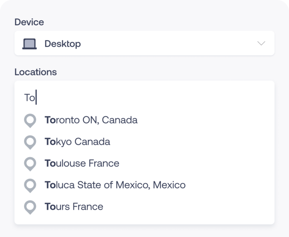This screenshot has width=289, height=237.
Task: Click the Locations label
Action: tap(35, 72)
